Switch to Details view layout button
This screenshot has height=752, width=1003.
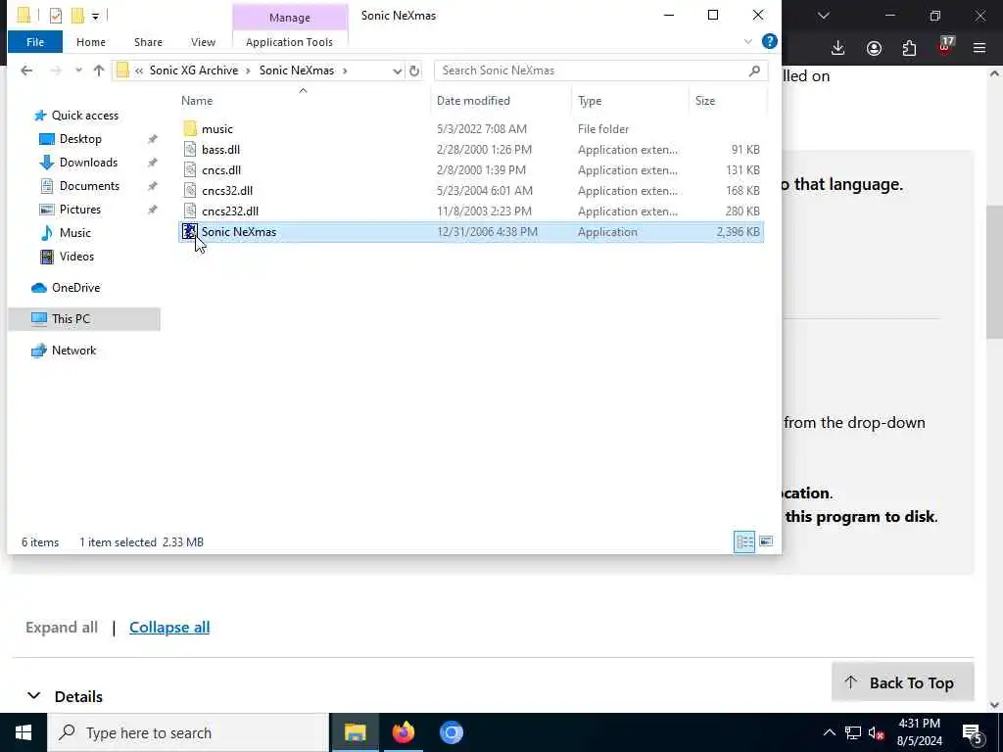point(744,541)
